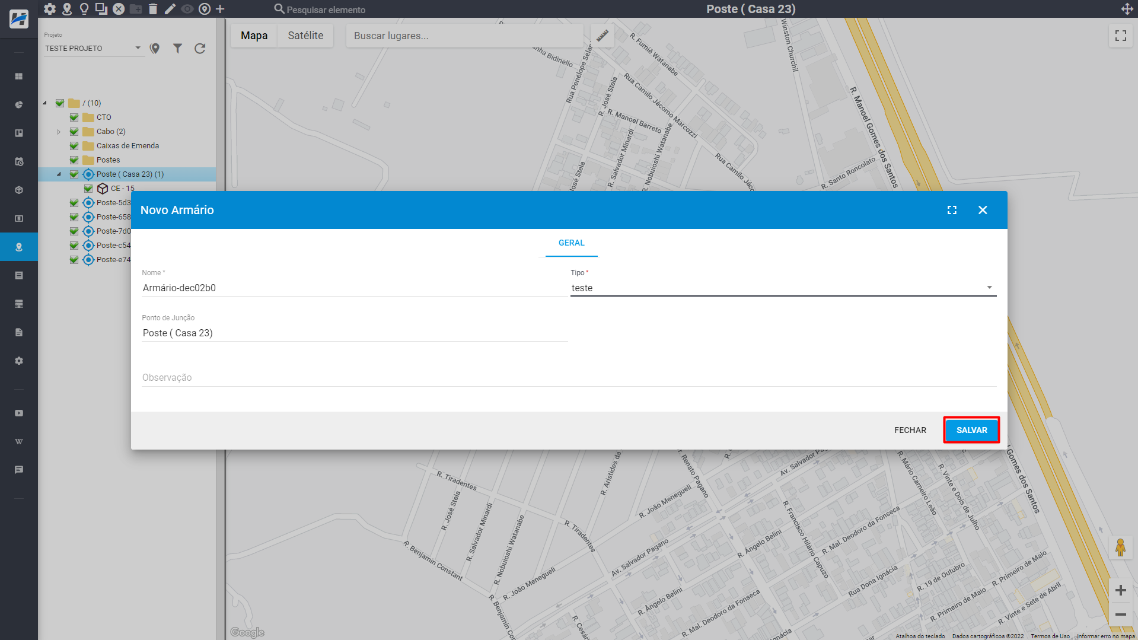Click the ruler measure tool on map
The image size is (1138, 640).
603,36
